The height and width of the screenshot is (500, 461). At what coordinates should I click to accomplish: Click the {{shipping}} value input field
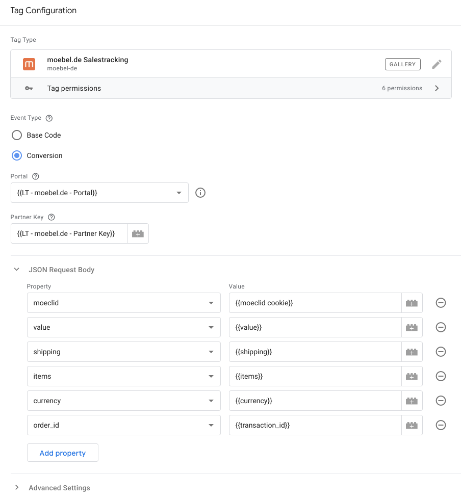[315, 352]
